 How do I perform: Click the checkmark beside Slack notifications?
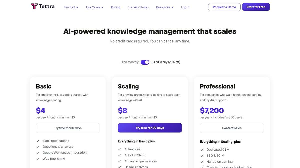click(x=38, y=141)
